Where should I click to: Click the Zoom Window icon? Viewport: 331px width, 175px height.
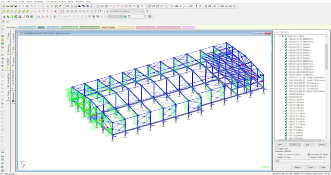pyautogui.click(x=68, y=11)
